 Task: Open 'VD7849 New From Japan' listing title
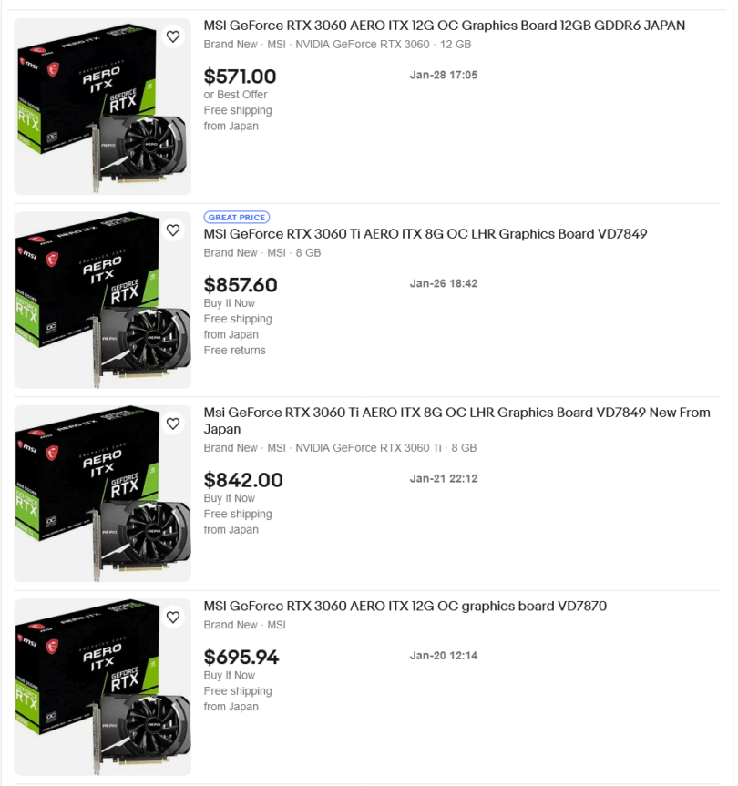456,421
